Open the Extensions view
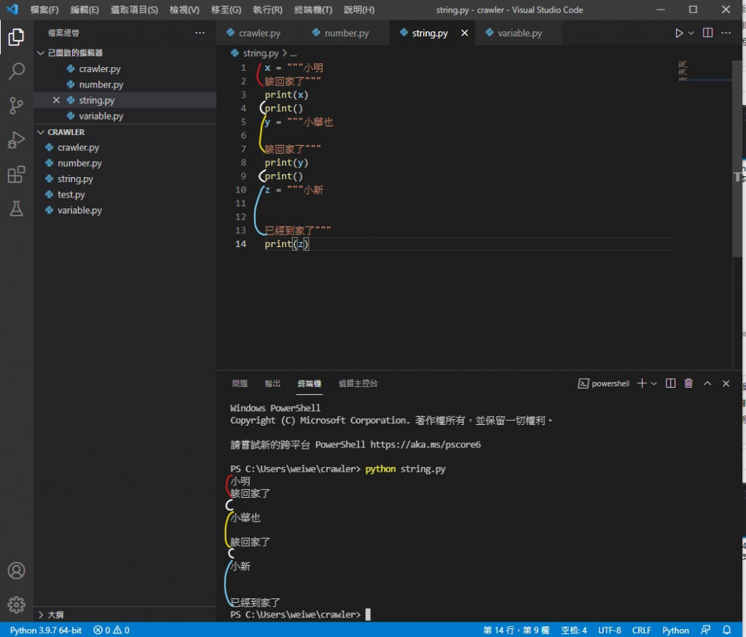The height and width of the screenshot is (637, 746). [16, 174]
